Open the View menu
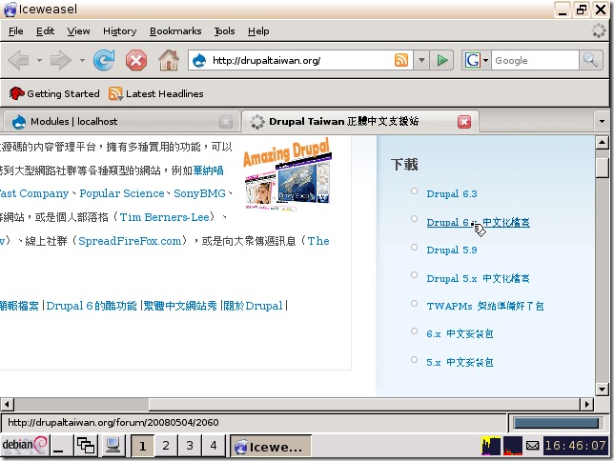The image size is (614, 461). (x=78, y=30)
